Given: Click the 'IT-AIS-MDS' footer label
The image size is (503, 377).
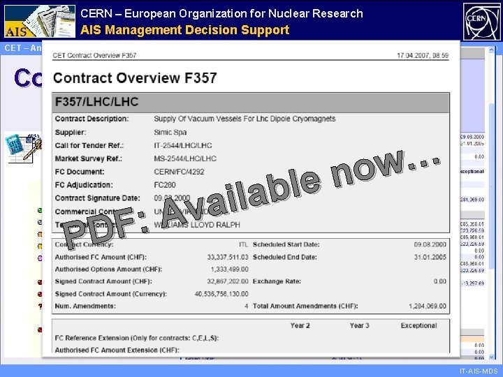Looking at the screenshot, I should [479, 371].
